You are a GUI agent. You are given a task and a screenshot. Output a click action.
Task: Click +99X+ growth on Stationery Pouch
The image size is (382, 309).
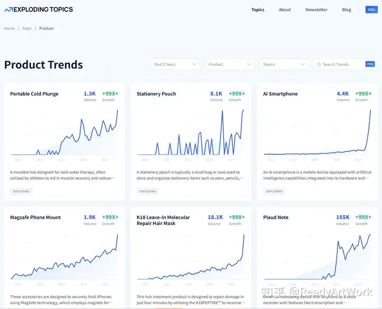(237, 94)
